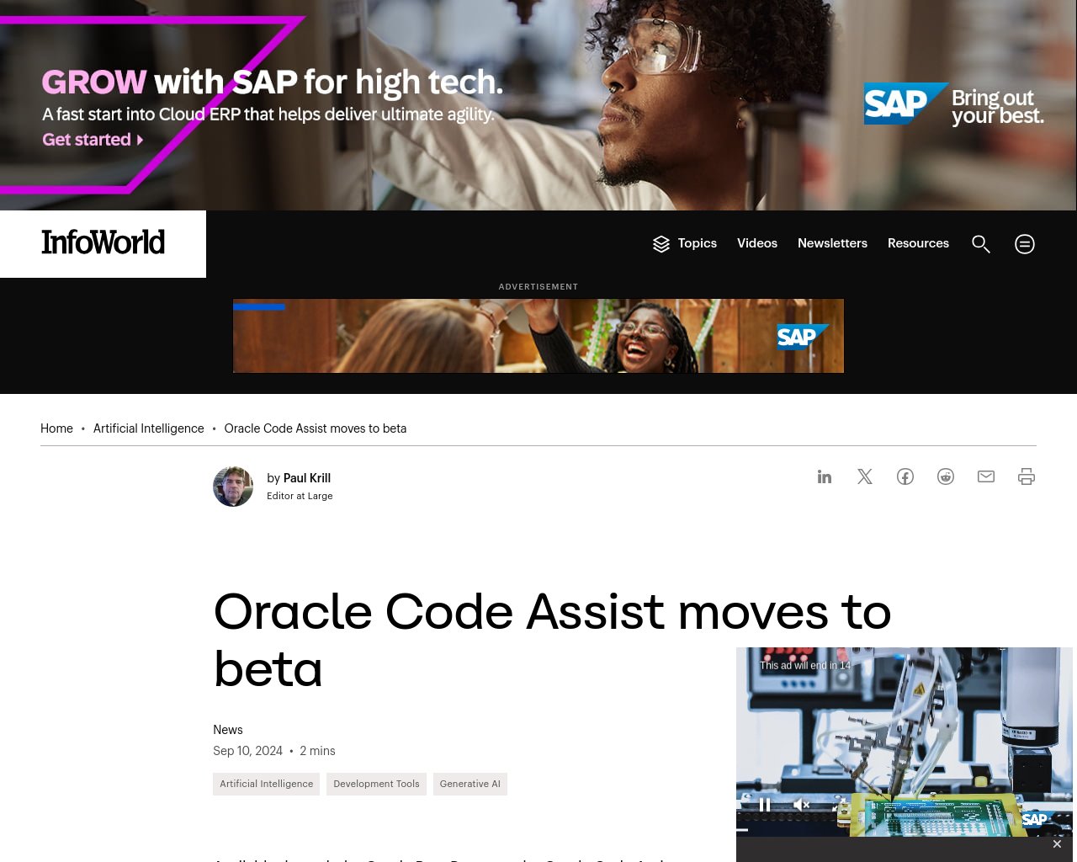The height and width of the screenshot is (862, 1077).
Task: Pause the floating video ad
Action: click(x=765, y=805)
